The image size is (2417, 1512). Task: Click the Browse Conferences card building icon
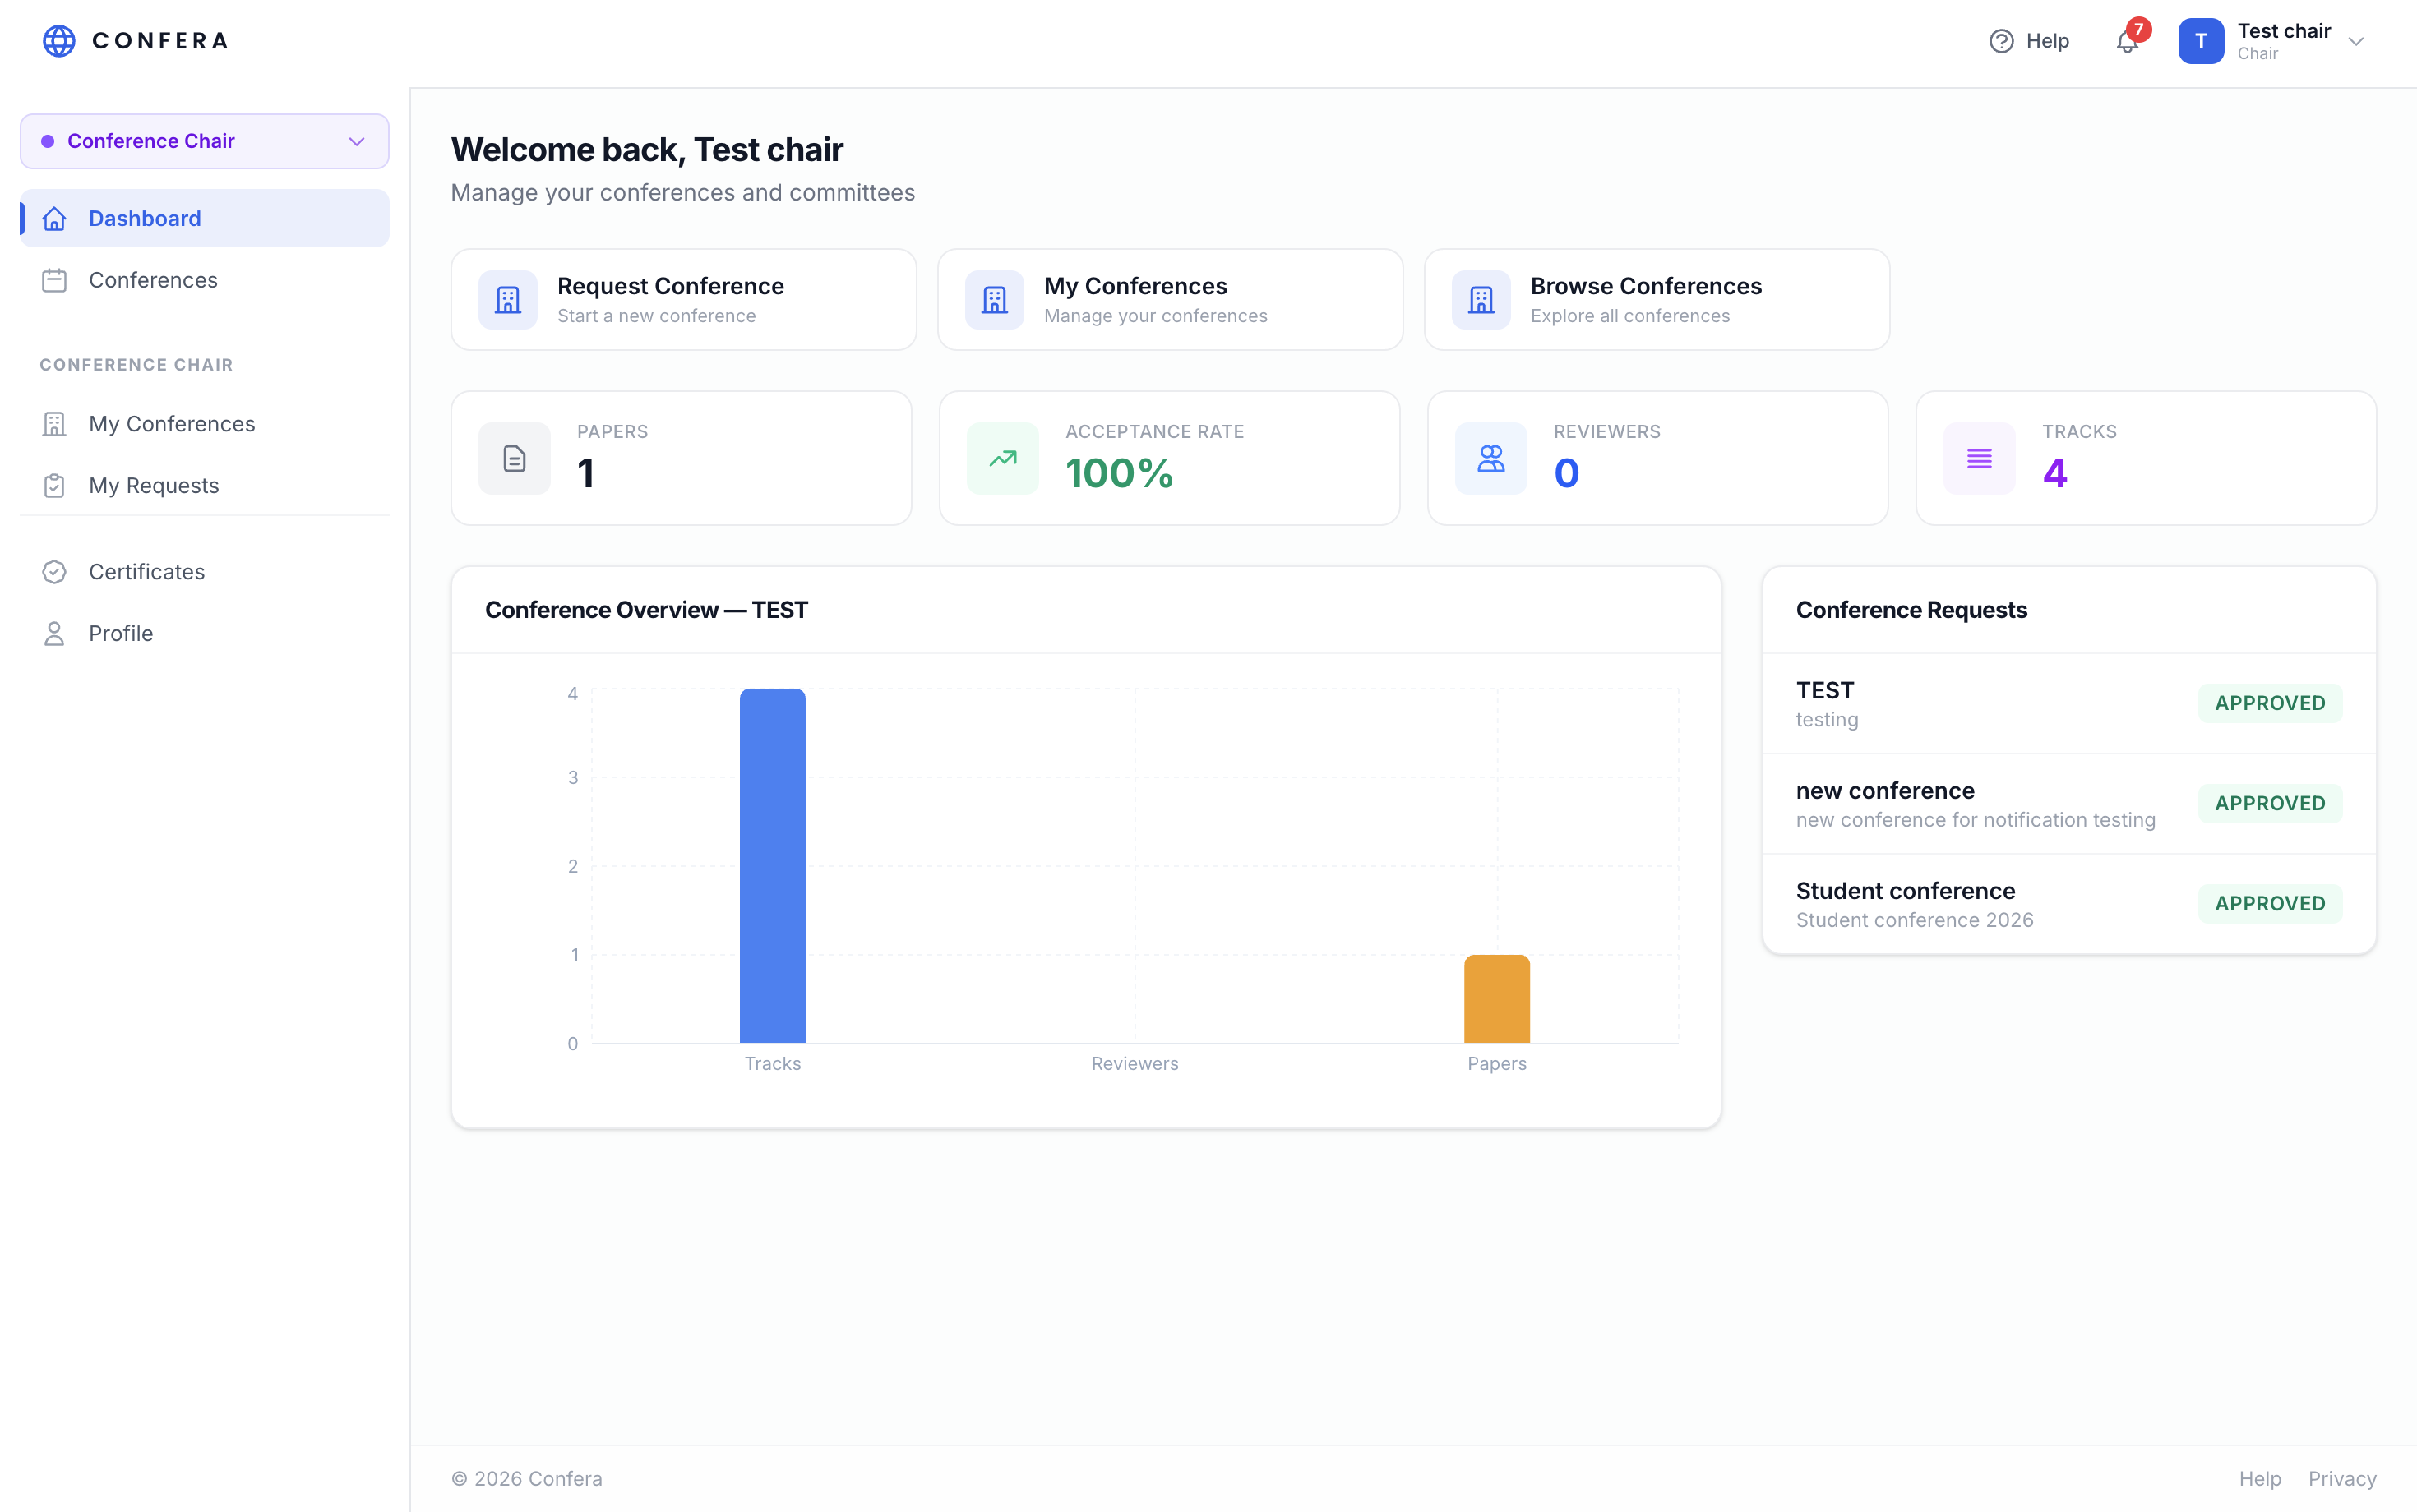click(1481, 300)
